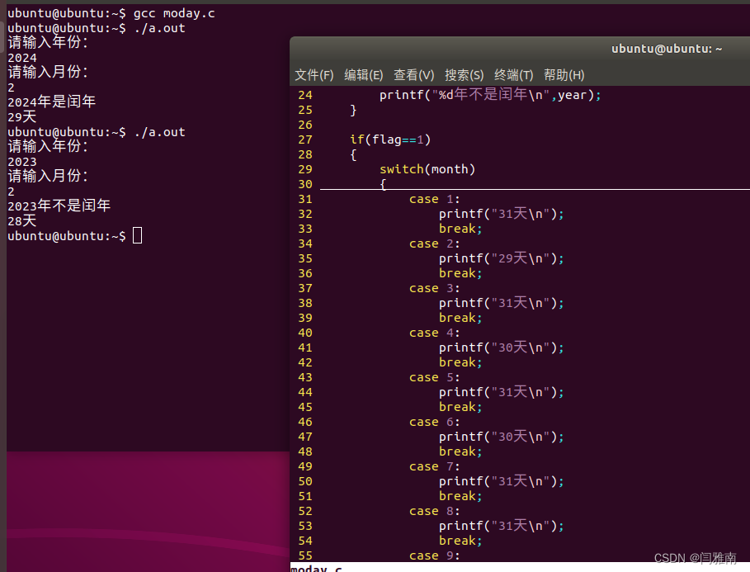Viewport: 750px width, 572px height.
Task: Click 'case 8:' on line 52
Action: click(434, 511)
